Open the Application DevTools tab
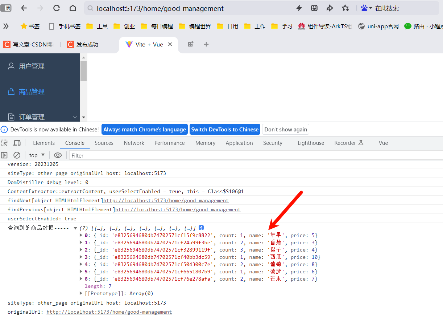This screenshot has height=318, width=443. pos(239,143)
